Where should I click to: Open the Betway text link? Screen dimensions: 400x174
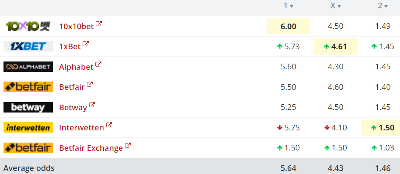pos(73,107)
